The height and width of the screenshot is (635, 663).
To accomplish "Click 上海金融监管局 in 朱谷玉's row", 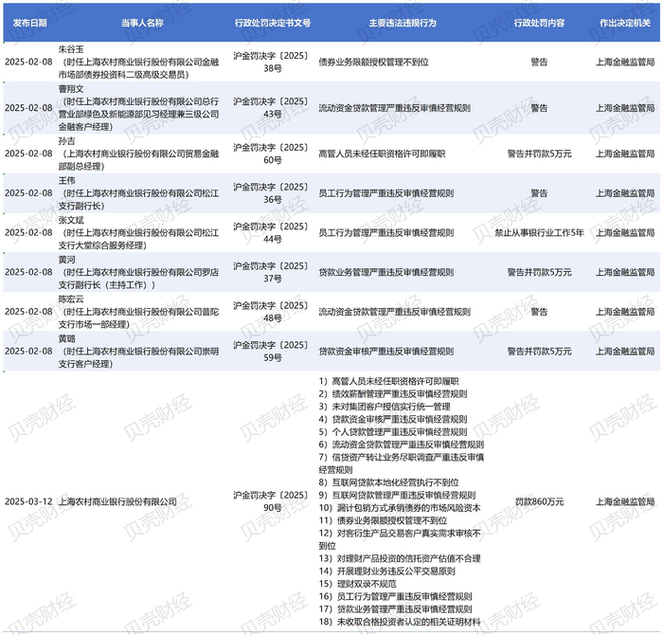I will coord(625,63).
